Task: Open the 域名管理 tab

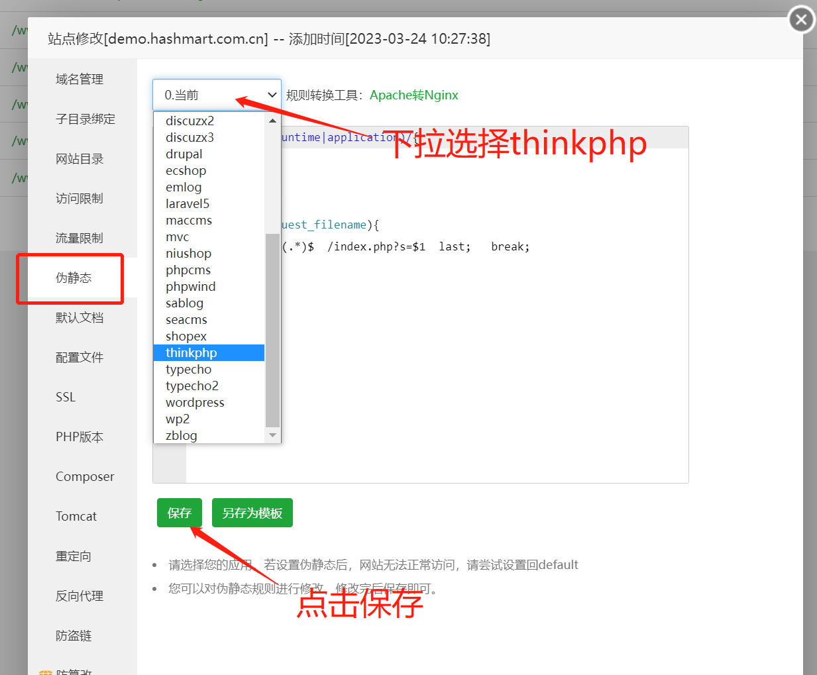Action: point(82,79)
